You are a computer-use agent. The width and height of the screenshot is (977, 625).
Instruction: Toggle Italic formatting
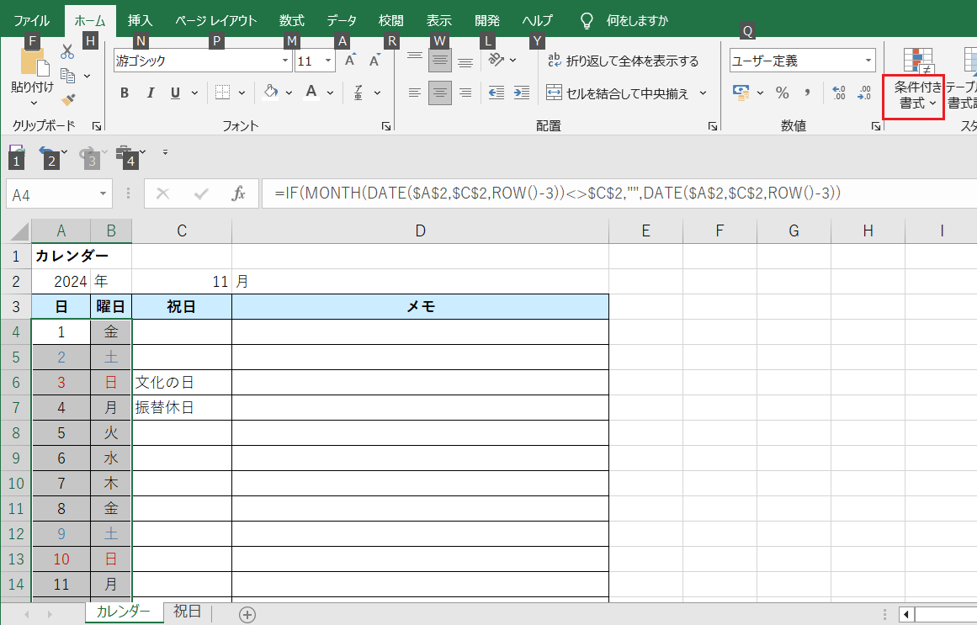(x=151, y=93)
